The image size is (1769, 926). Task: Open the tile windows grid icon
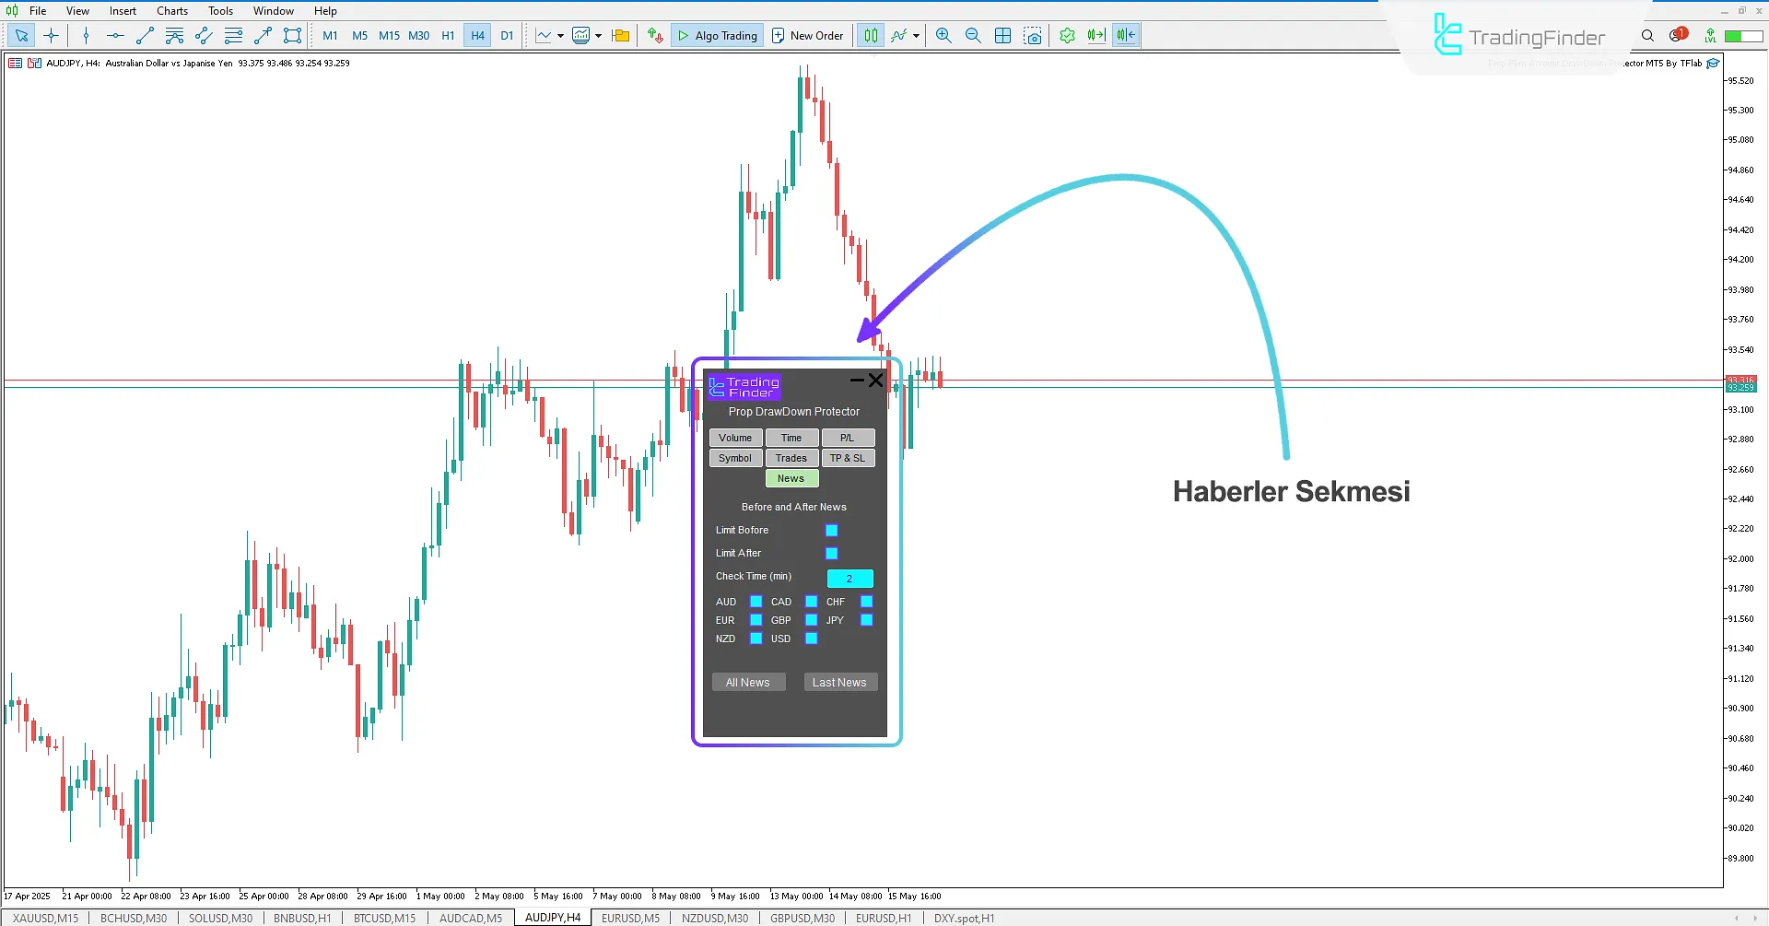pos(1003,36)
